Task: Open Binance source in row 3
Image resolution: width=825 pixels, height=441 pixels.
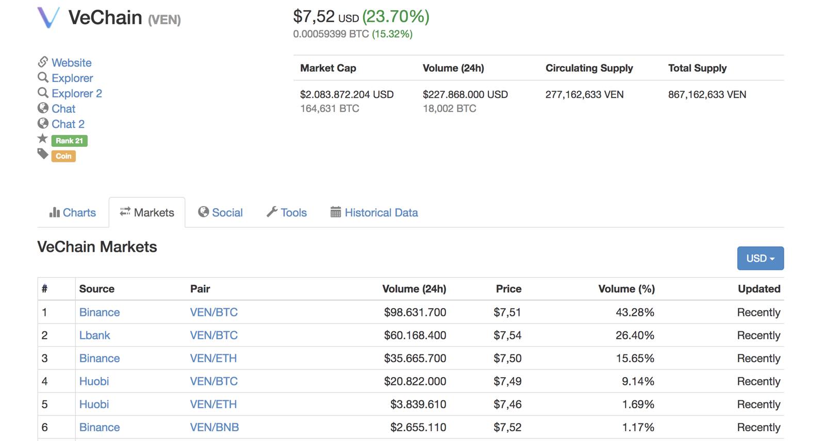Action: [x=100, y=358]
